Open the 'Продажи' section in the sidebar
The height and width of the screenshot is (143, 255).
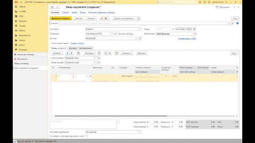tap(23, 21)
